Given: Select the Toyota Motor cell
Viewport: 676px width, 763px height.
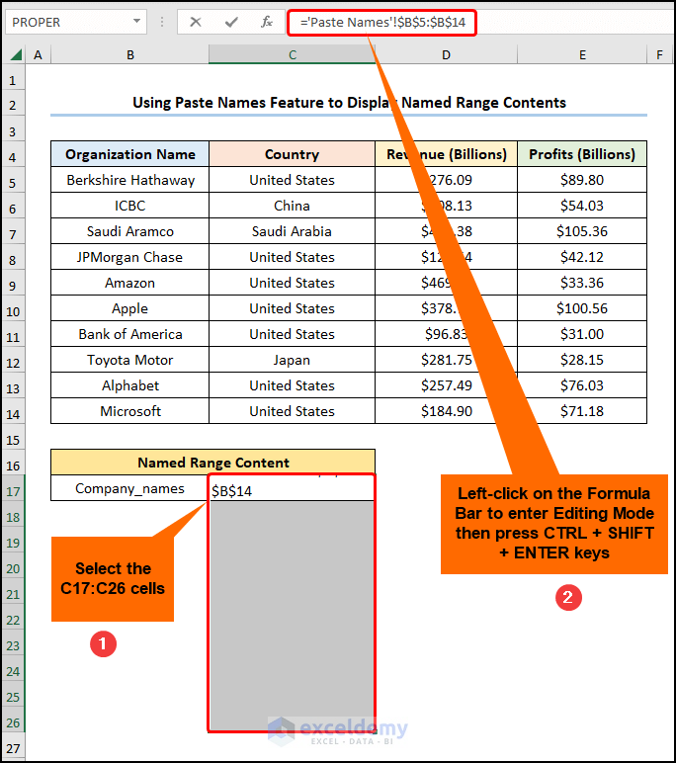Looking at the screenshot, I should point(129,360).
